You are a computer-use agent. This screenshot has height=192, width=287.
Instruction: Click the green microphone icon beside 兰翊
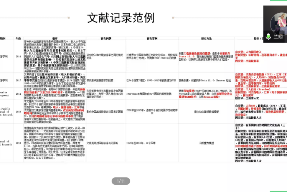point(269,37)
